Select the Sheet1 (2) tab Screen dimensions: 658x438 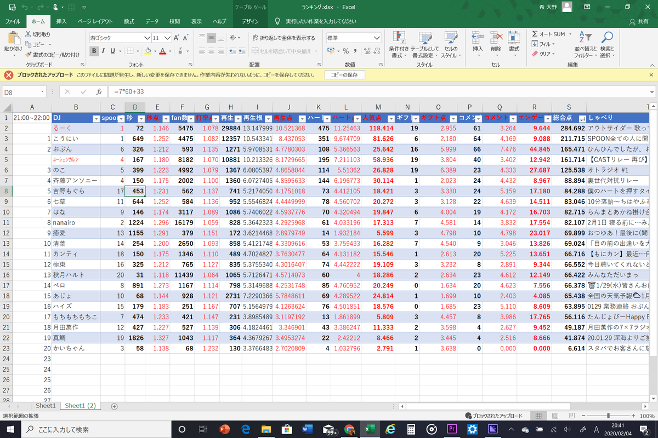click(80, 406)
